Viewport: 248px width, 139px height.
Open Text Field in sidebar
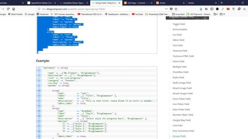(x=177, y=46)
